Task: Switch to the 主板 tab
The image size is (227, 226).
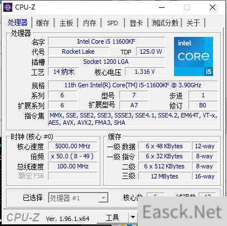Action: pyautogui.click(x=66, y=23)
